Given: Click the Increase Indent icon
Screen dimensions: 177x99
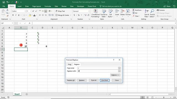Looking at the screenshot, I should pos(53,15).
